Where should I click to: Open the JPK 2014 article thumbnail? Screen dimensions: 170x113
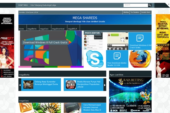(x=71, y=84)
